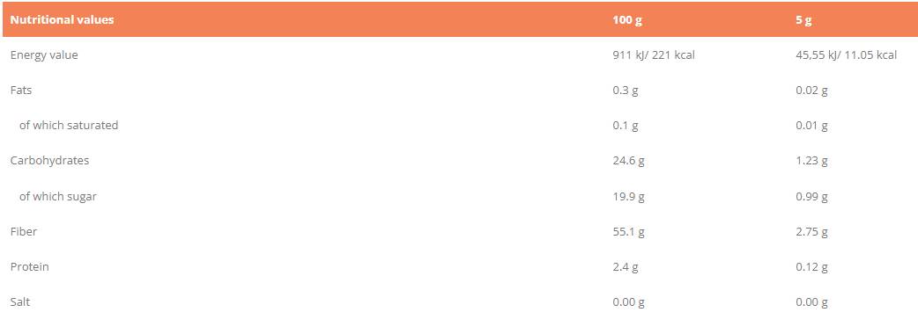Screen dimensions: 918x334
Task: Click the 0.01 g saturated value
Action: click(x=811, y=126)
